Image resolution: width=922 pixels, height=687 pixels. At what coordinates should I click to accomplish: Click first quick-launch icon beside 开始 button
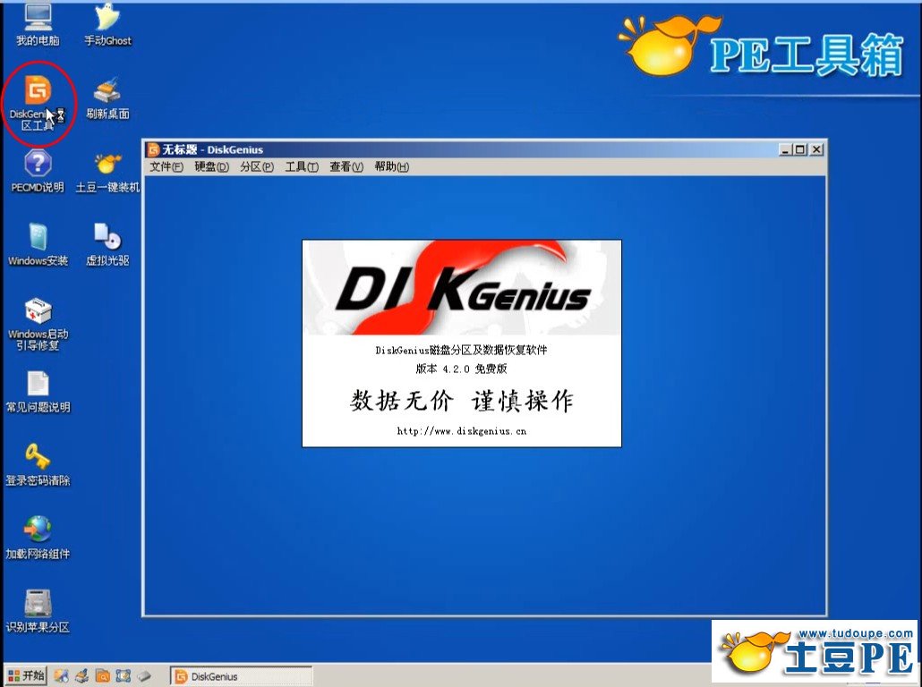(61, 676)
